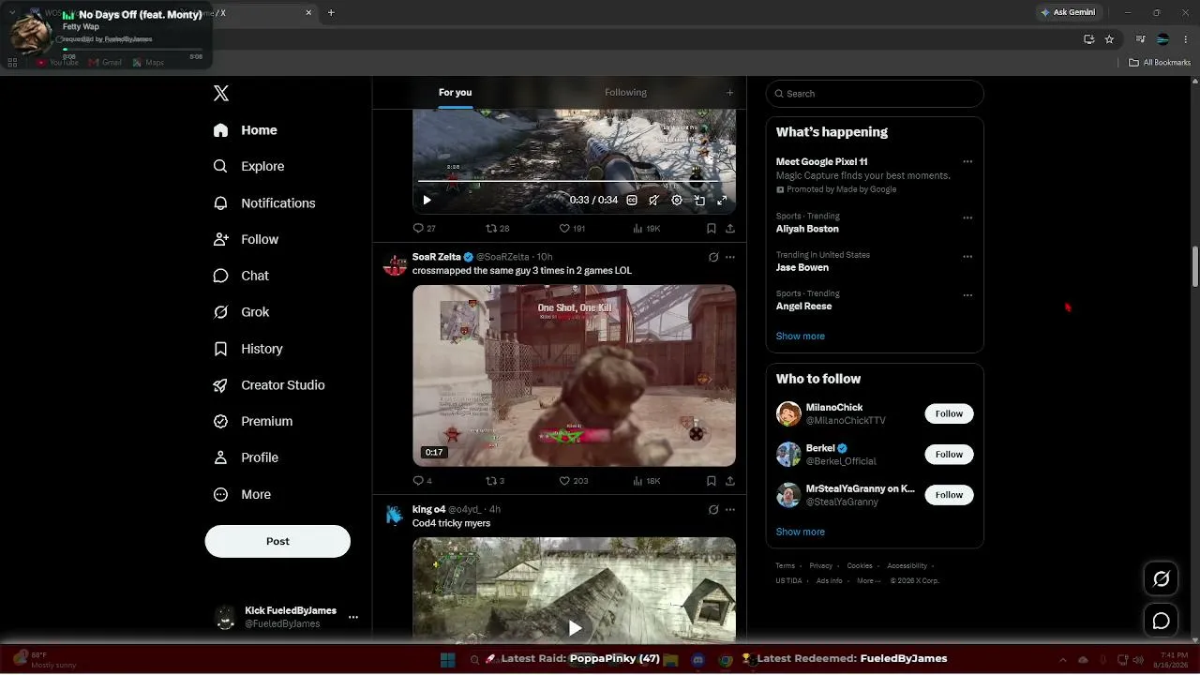Switch to the Following tab
The height and width of the screenshot is (675, 1200).
coord(625,92)
